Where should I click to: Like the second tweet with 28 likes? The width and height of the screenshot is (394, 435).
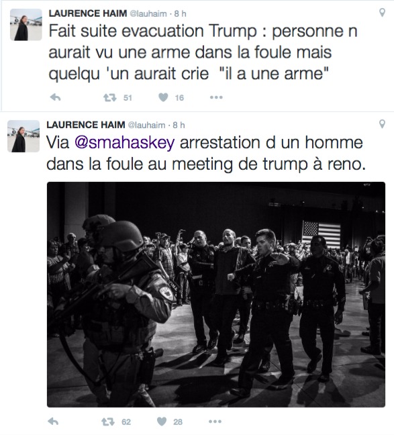(162, 422)
